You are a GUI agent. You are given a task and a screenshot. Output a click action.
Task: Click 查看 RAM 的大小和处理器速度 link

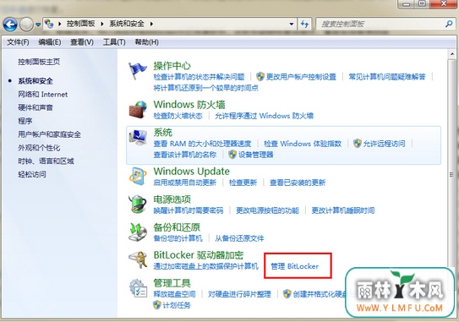pyautogui.click(x=202, y=144)
